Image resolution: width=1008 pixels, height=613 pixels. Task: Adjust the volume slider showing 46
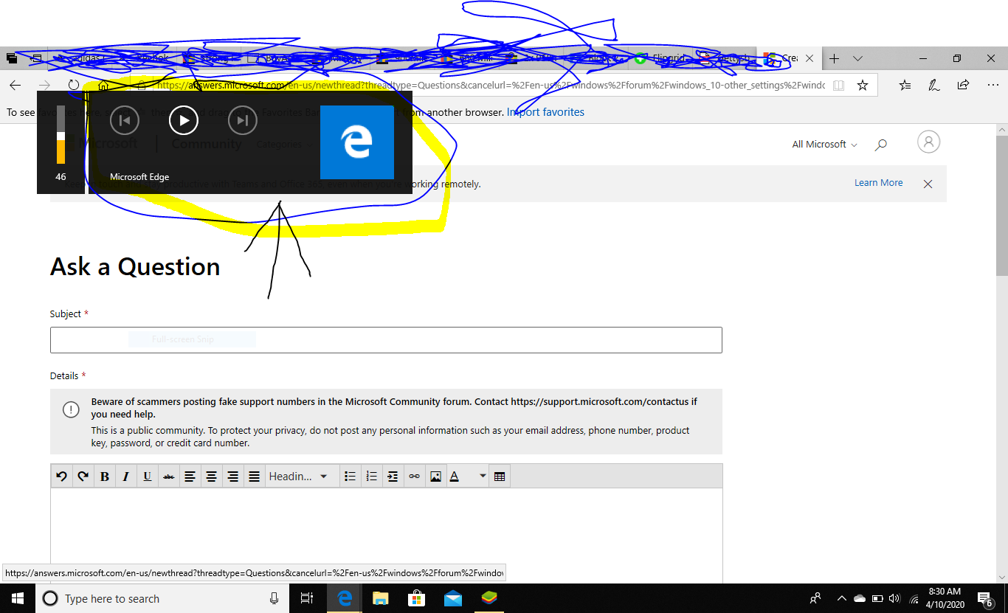pos(61,134)
